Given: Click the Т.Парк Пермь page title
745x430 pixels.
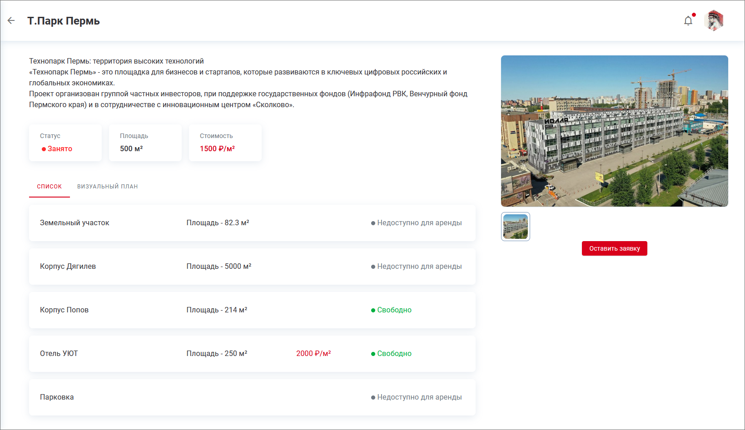Looking at the screenshot, I should click(x=64, y=21).
